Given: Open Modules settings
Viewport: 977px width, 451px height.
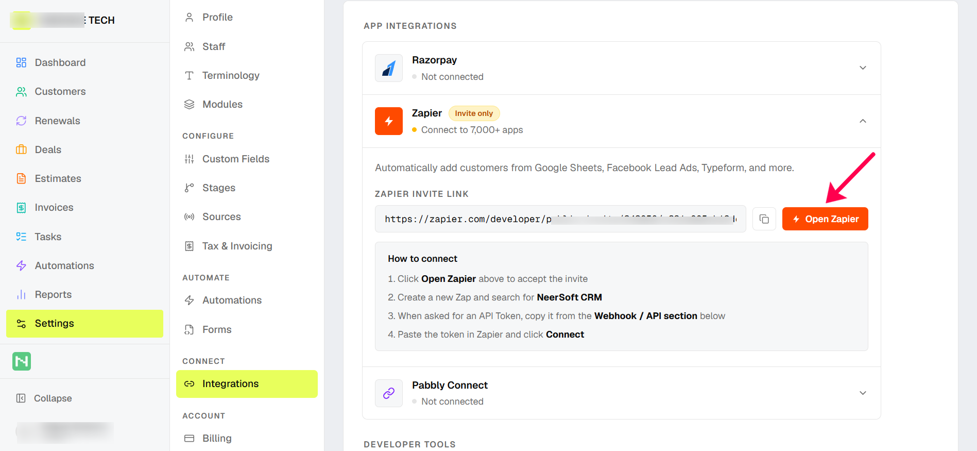Looking at the screenshot, I should 247,105.
